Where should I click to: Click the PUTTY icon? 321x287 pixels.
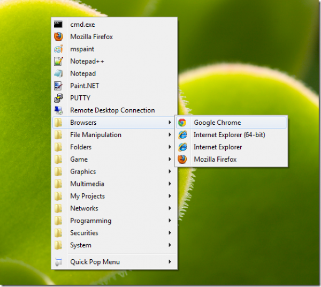58,98
